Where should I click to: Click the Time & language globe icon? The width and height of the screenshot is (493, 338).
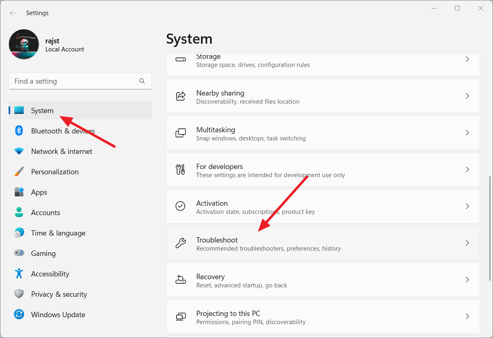(x=19, y=233)
